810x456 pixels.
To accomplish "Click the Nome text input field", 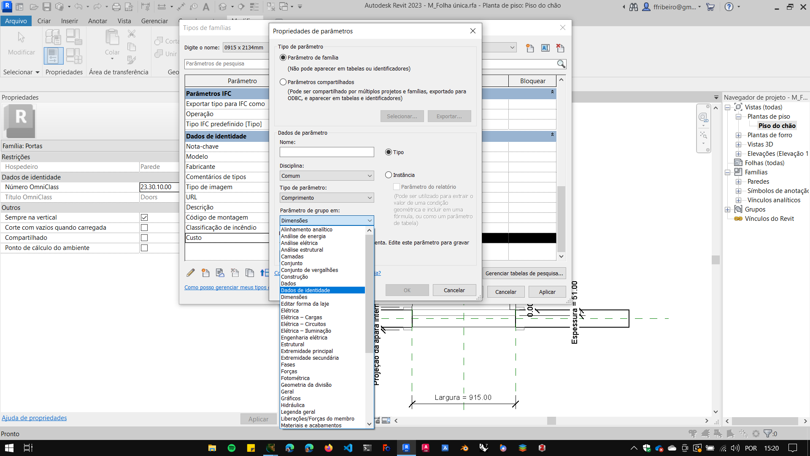I will (327, 152).
